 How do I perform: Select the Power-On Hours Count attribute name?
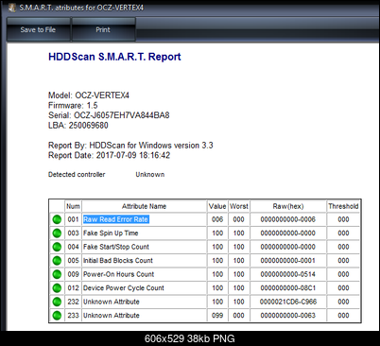[118, 274]
